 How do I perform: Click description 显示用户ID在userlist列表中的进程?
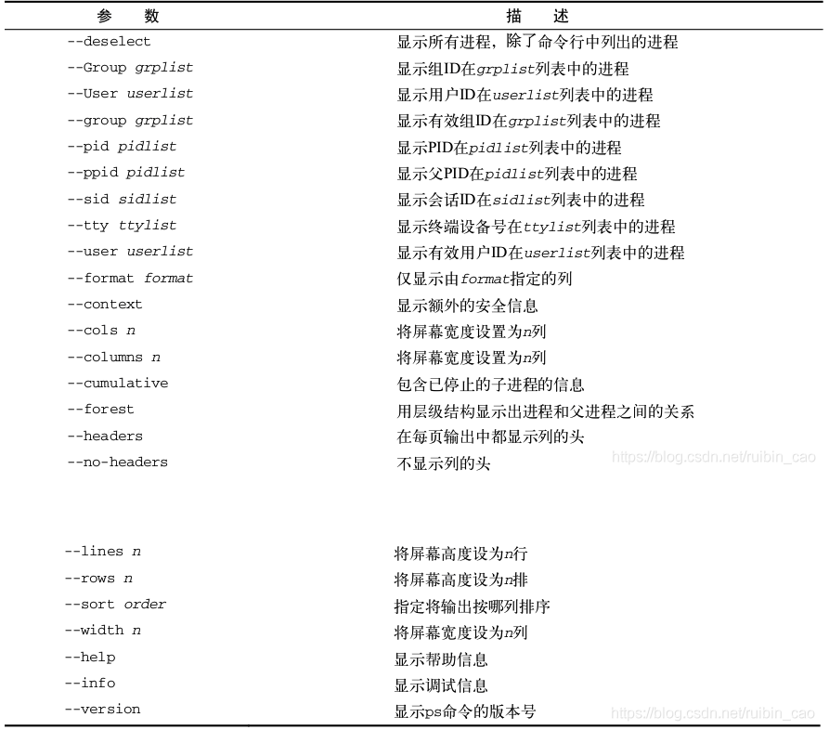525,95
